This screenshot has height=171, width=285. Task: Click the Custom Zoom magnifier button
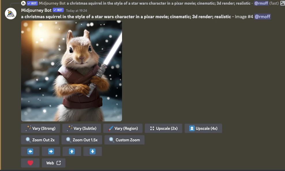124,140
